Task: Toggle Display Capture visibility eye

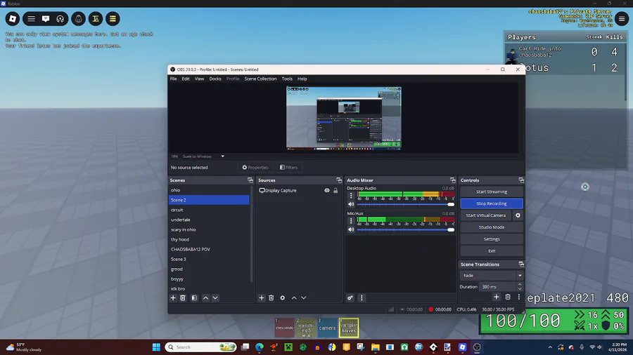Action: click(327, 190)
